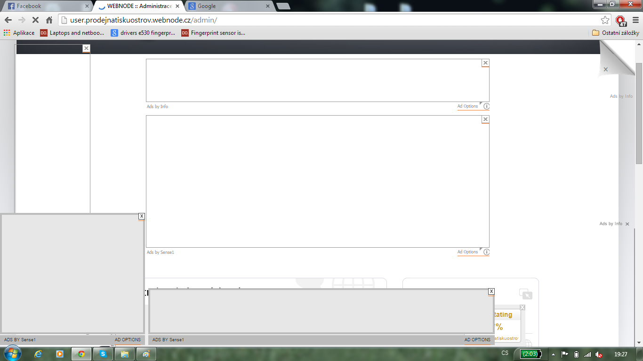Click the Chrome taskbar button

coord(81,354)
